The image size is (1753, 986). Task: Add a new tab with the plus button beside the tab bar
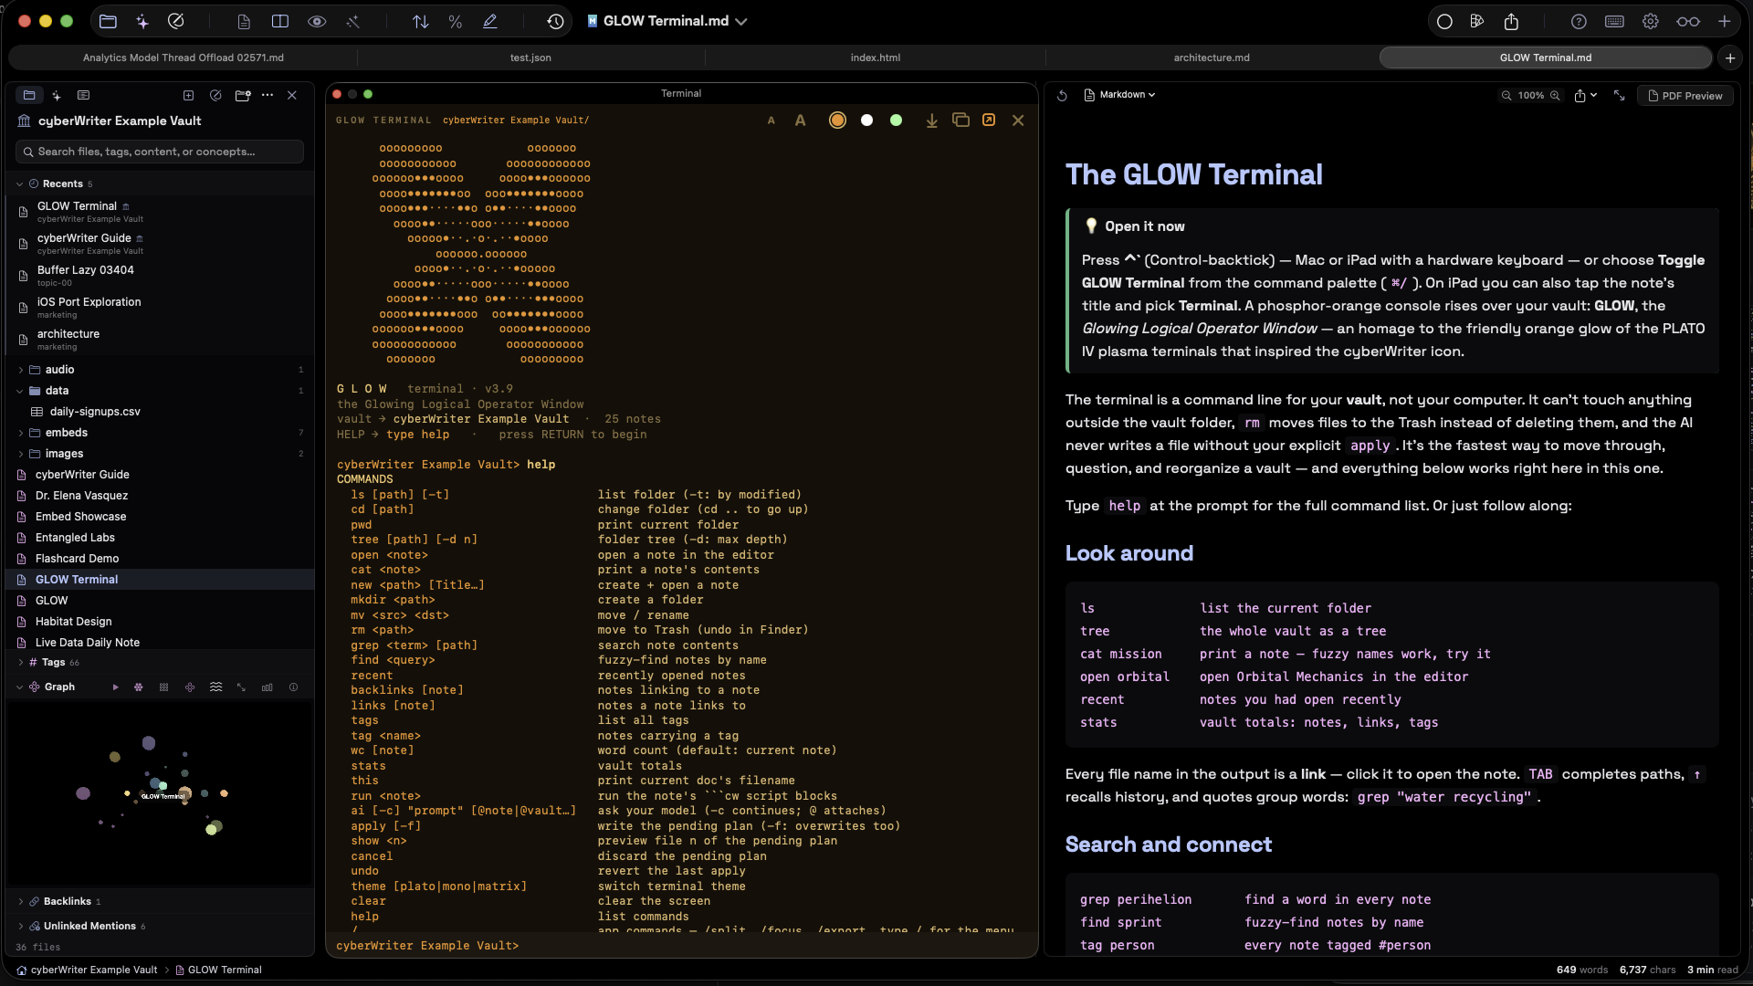tap(1730, 58)
